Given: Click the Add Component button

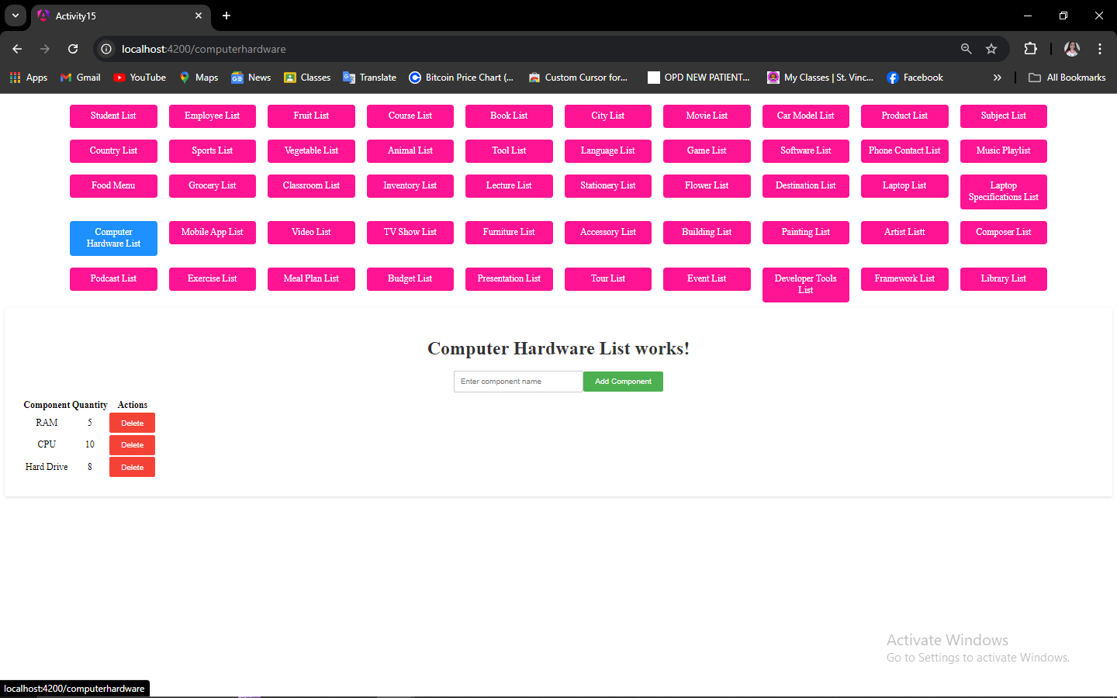Looking at the screenshot, I should 623,382.
